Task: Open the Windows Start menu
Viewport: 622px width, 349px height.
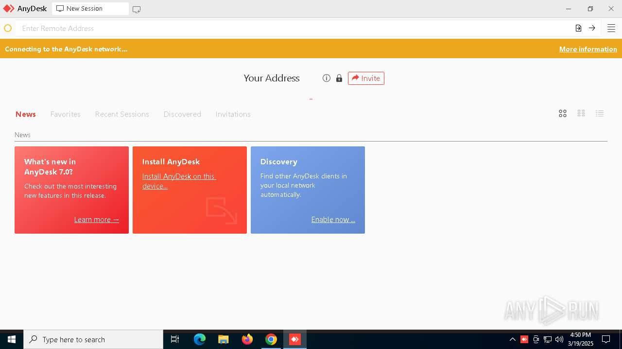Action: click(x=12, y=339)
